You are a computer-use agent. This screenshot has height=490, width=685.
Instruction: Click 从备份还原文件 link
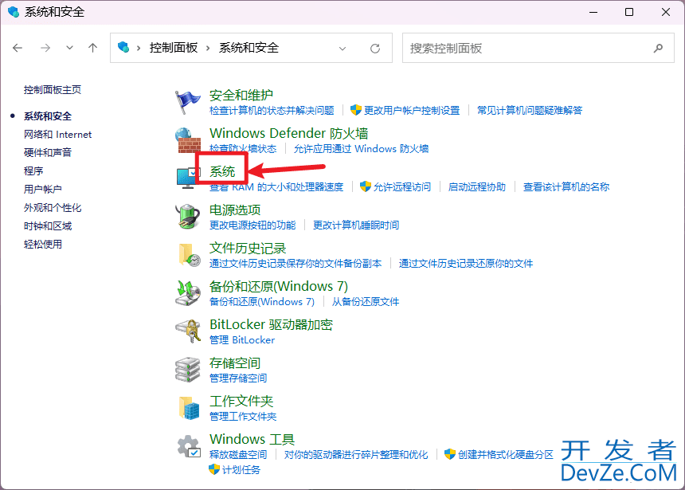[x=366, y=302]
